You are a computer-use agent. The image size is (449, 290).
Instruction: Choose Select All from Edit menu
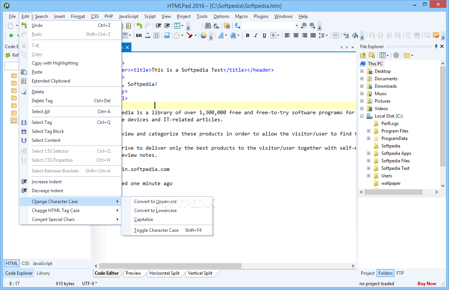click(71, 112)
